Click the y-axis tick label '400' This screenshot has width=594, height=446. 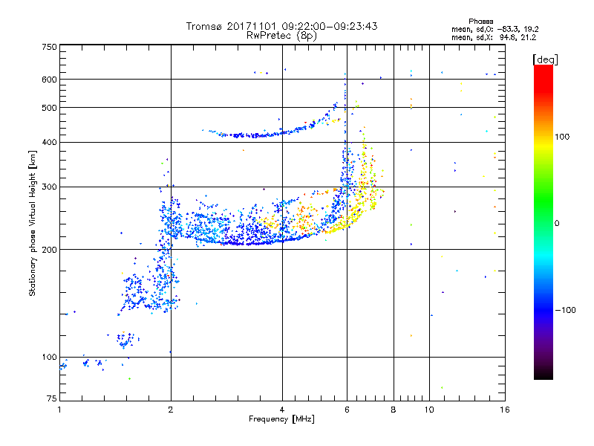click(x=49, y=143)
